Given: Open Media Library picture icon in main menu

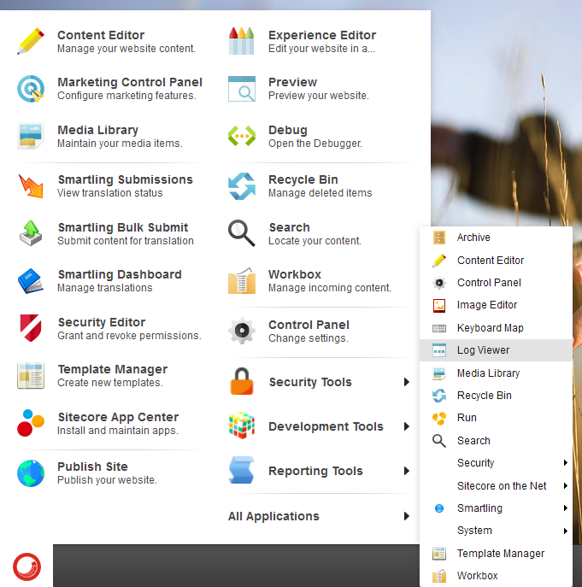Looking at the screenshot, I should (x=31, y=136).
